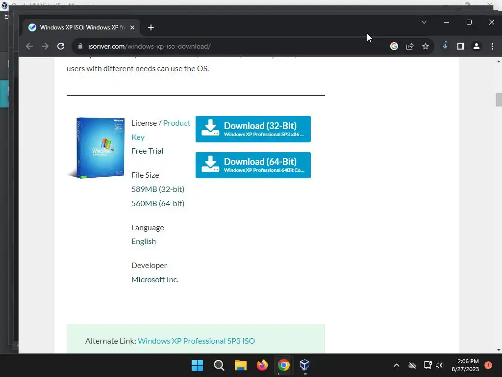The image size is (502, 377).
Task: Bookmark this page with star icon
Action: (426, 46)
